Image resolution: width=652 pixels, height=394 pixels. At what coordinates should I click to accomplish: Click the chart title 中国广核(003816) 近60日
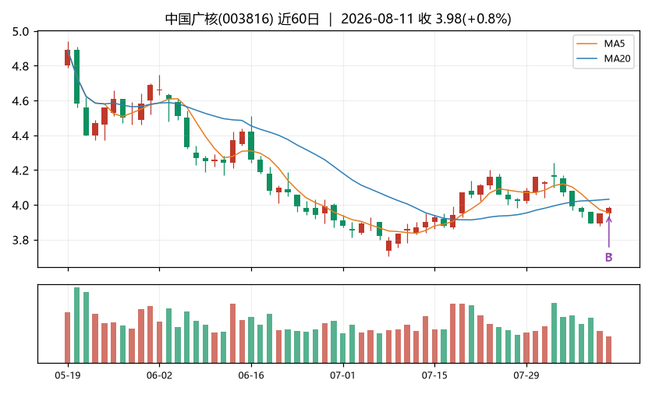tap(242, 19)
